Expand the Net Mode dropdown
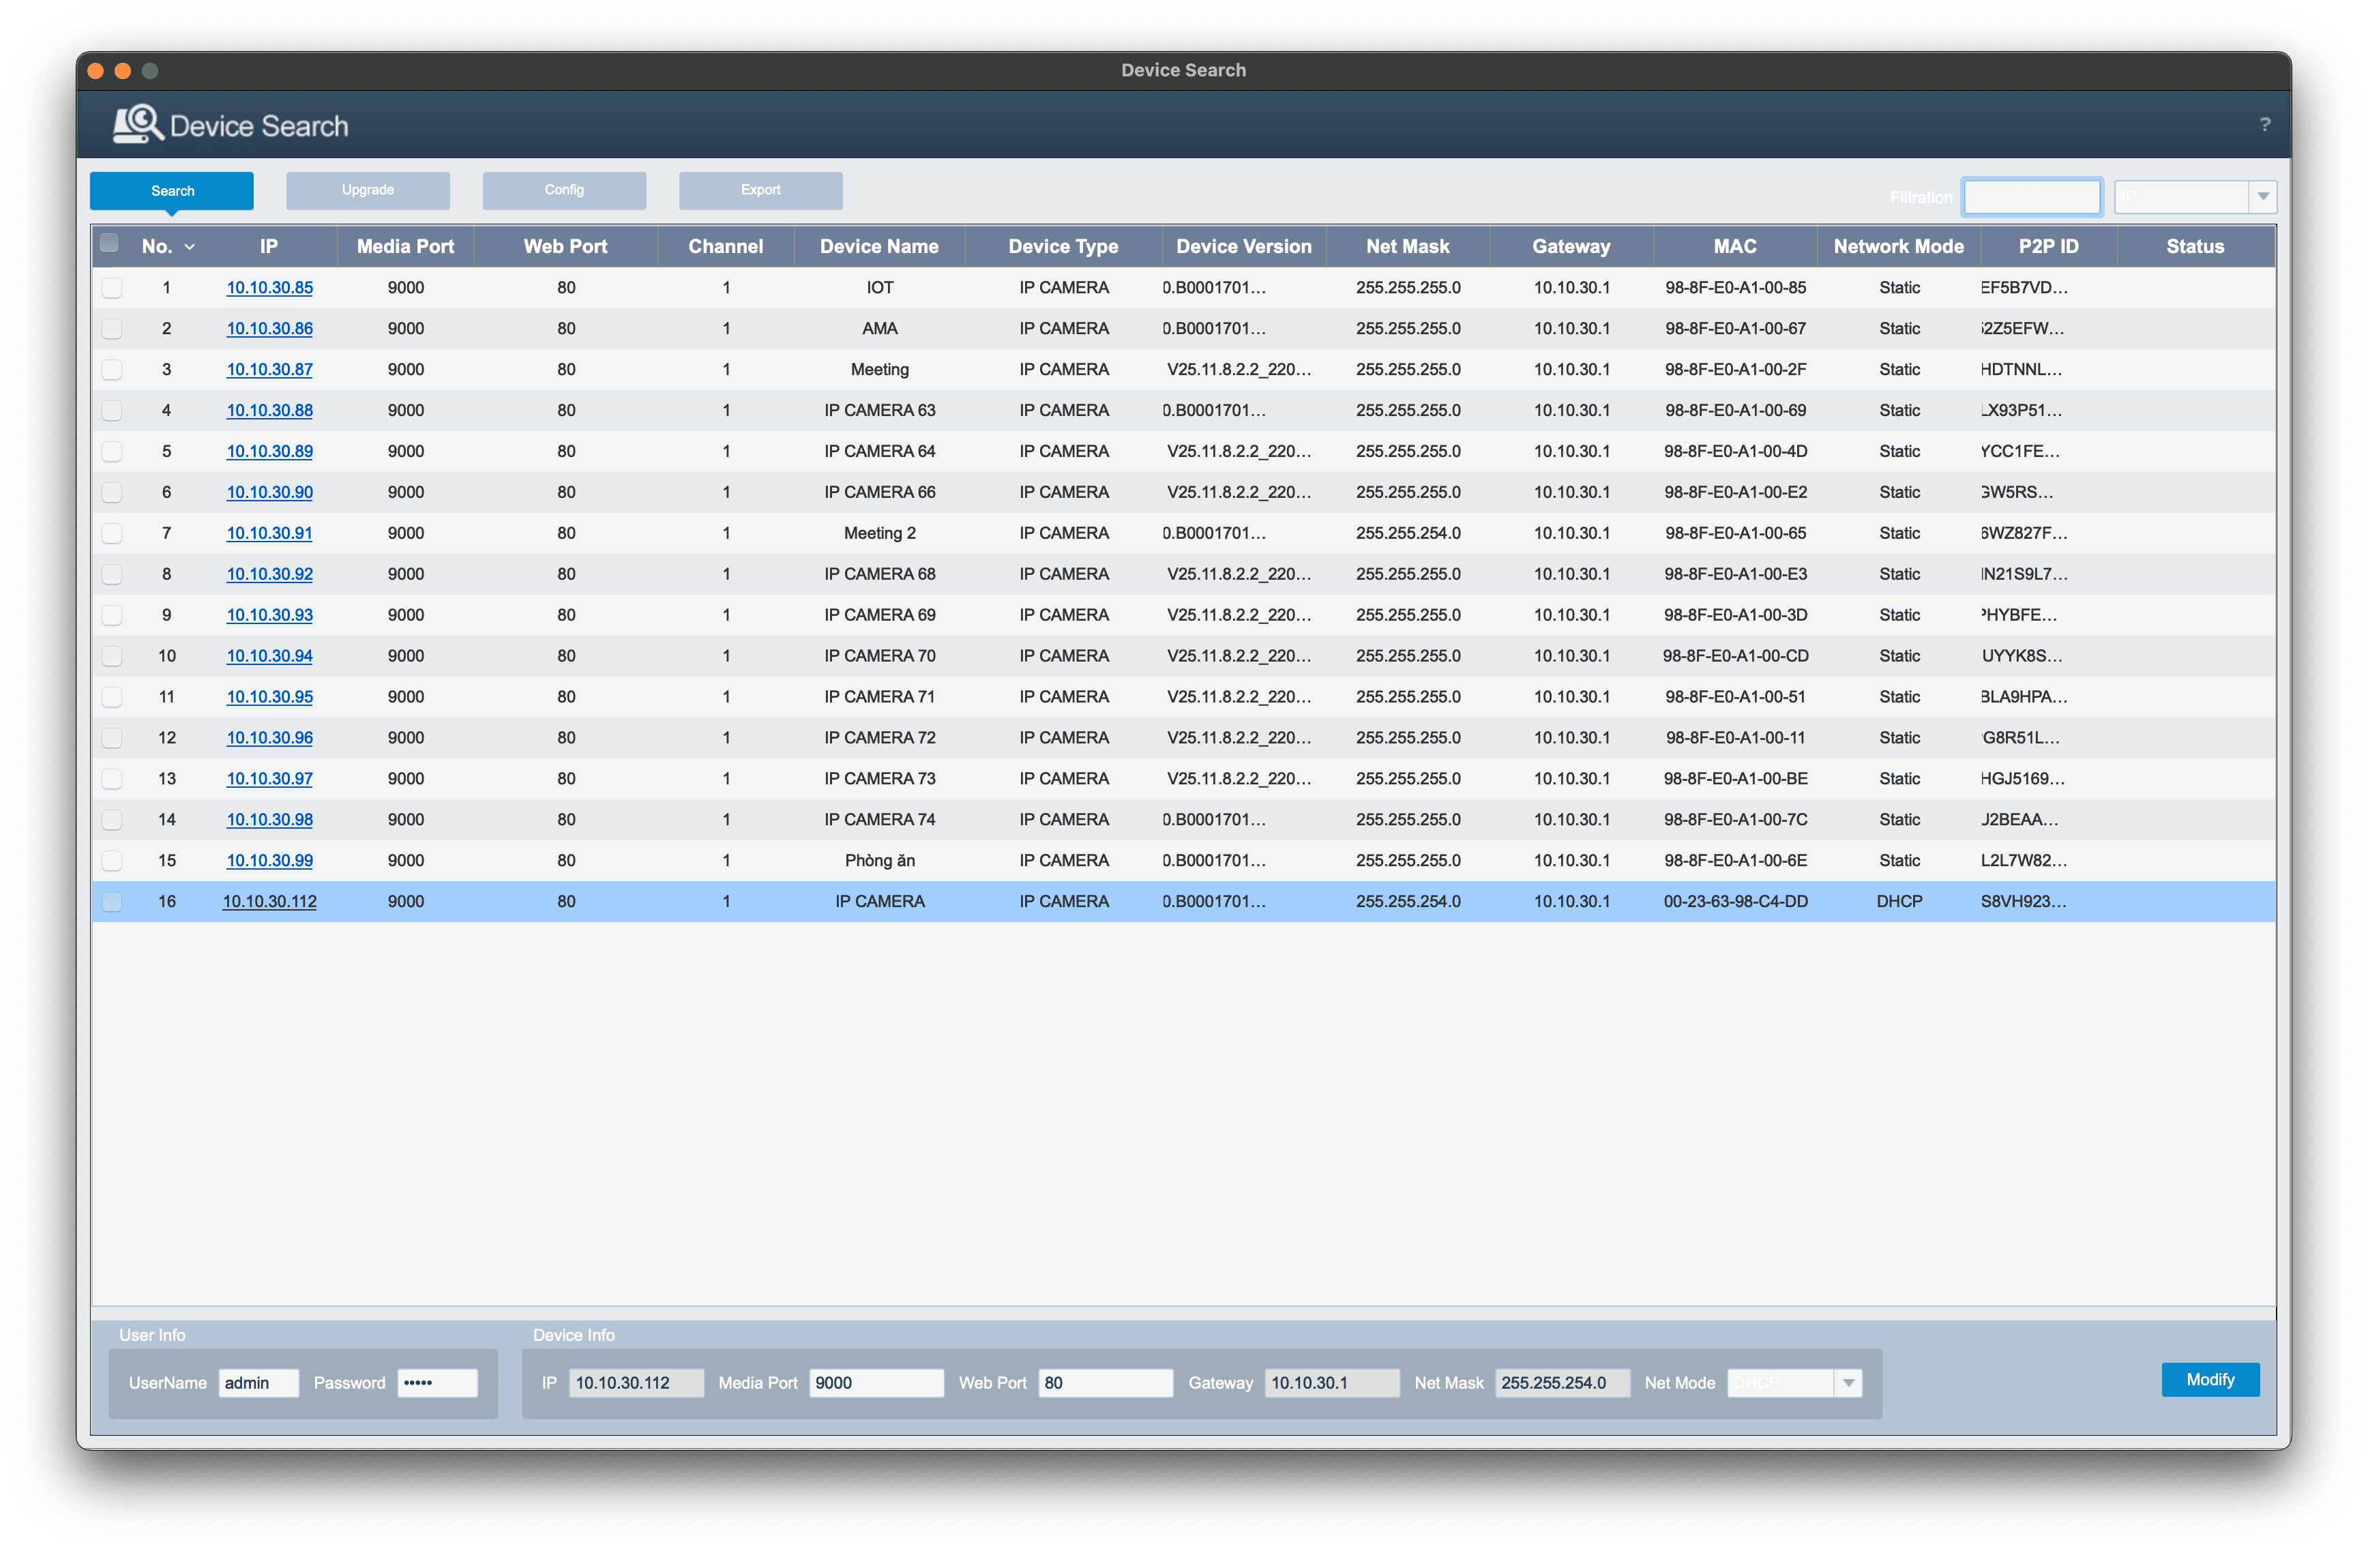This screenshot has height=1551, width=2368. pyautogui.click(x=1848, y=1383)
